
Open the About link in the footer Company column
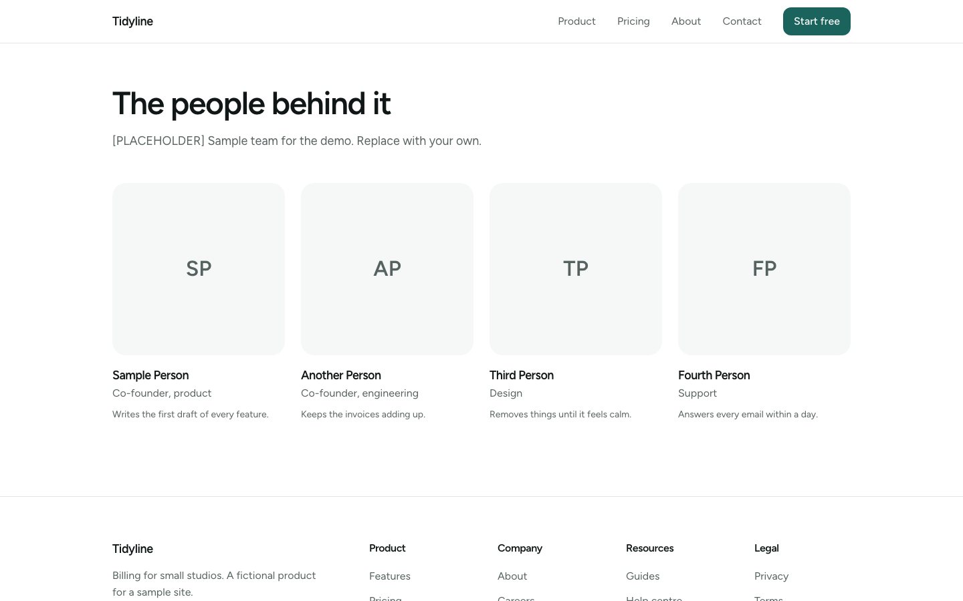(x=512, y=576)
